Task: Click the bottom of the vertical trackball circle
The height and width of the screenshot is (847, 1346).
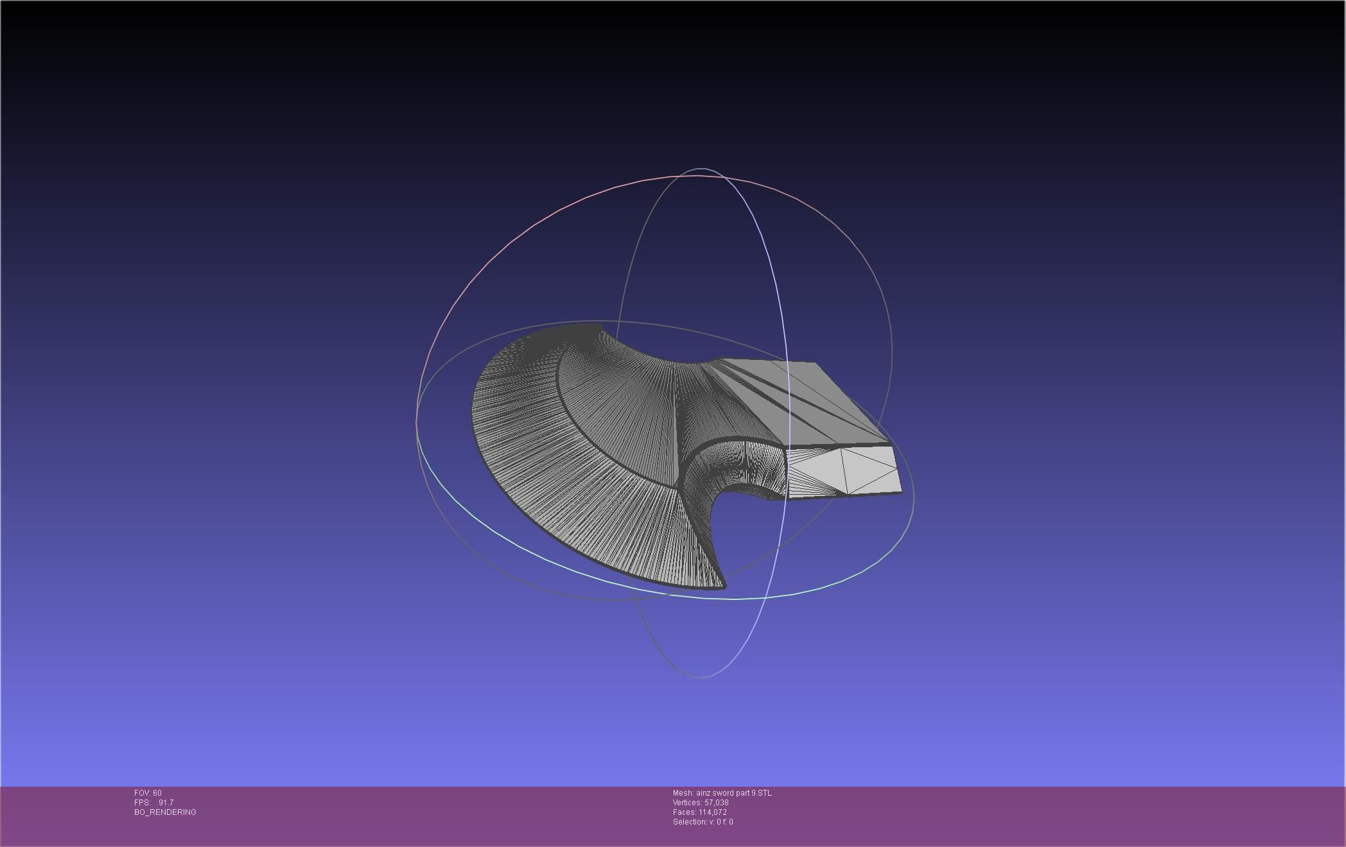Action: 700,676
